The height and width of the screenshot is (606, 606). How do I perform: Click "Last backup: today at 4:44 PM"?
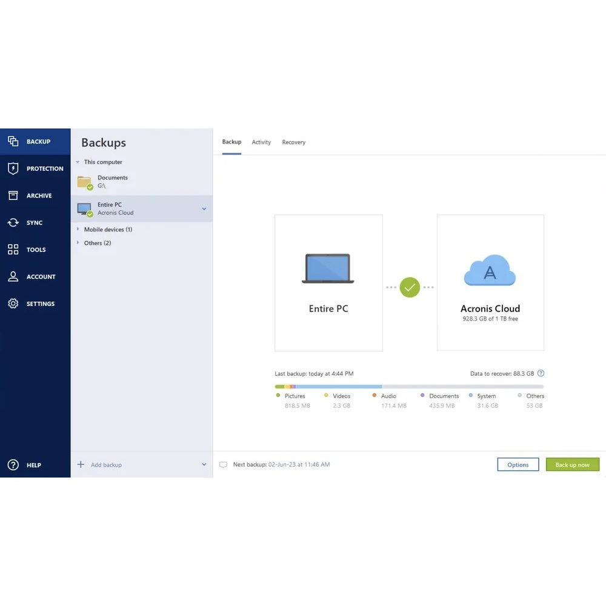point(314,374)
